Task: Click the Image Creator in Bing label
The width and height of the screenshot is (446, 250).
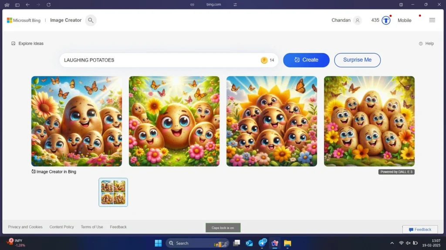Action: (54, 171)
